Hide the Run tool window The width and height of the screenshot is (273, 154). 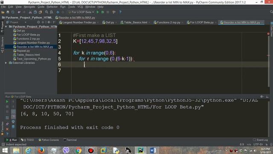coord(267,97)
